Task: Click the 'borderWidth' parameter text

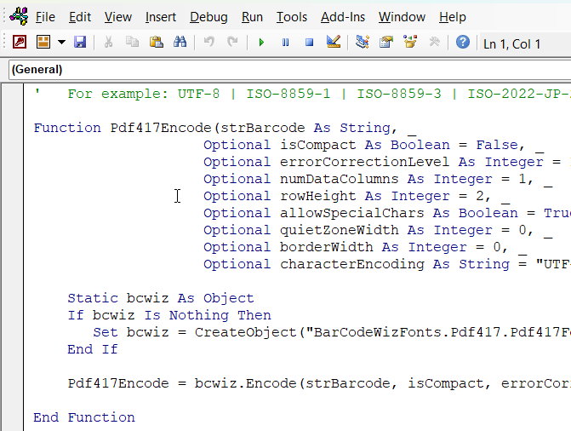Action: (x=326, y=247)
